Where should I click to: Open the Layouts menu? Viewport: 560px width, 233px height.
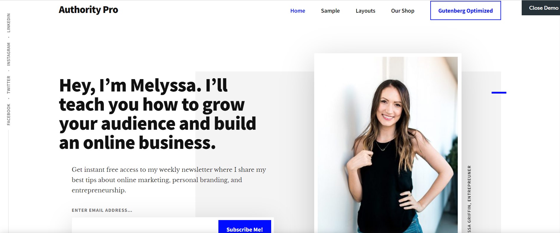pos(365,11)
